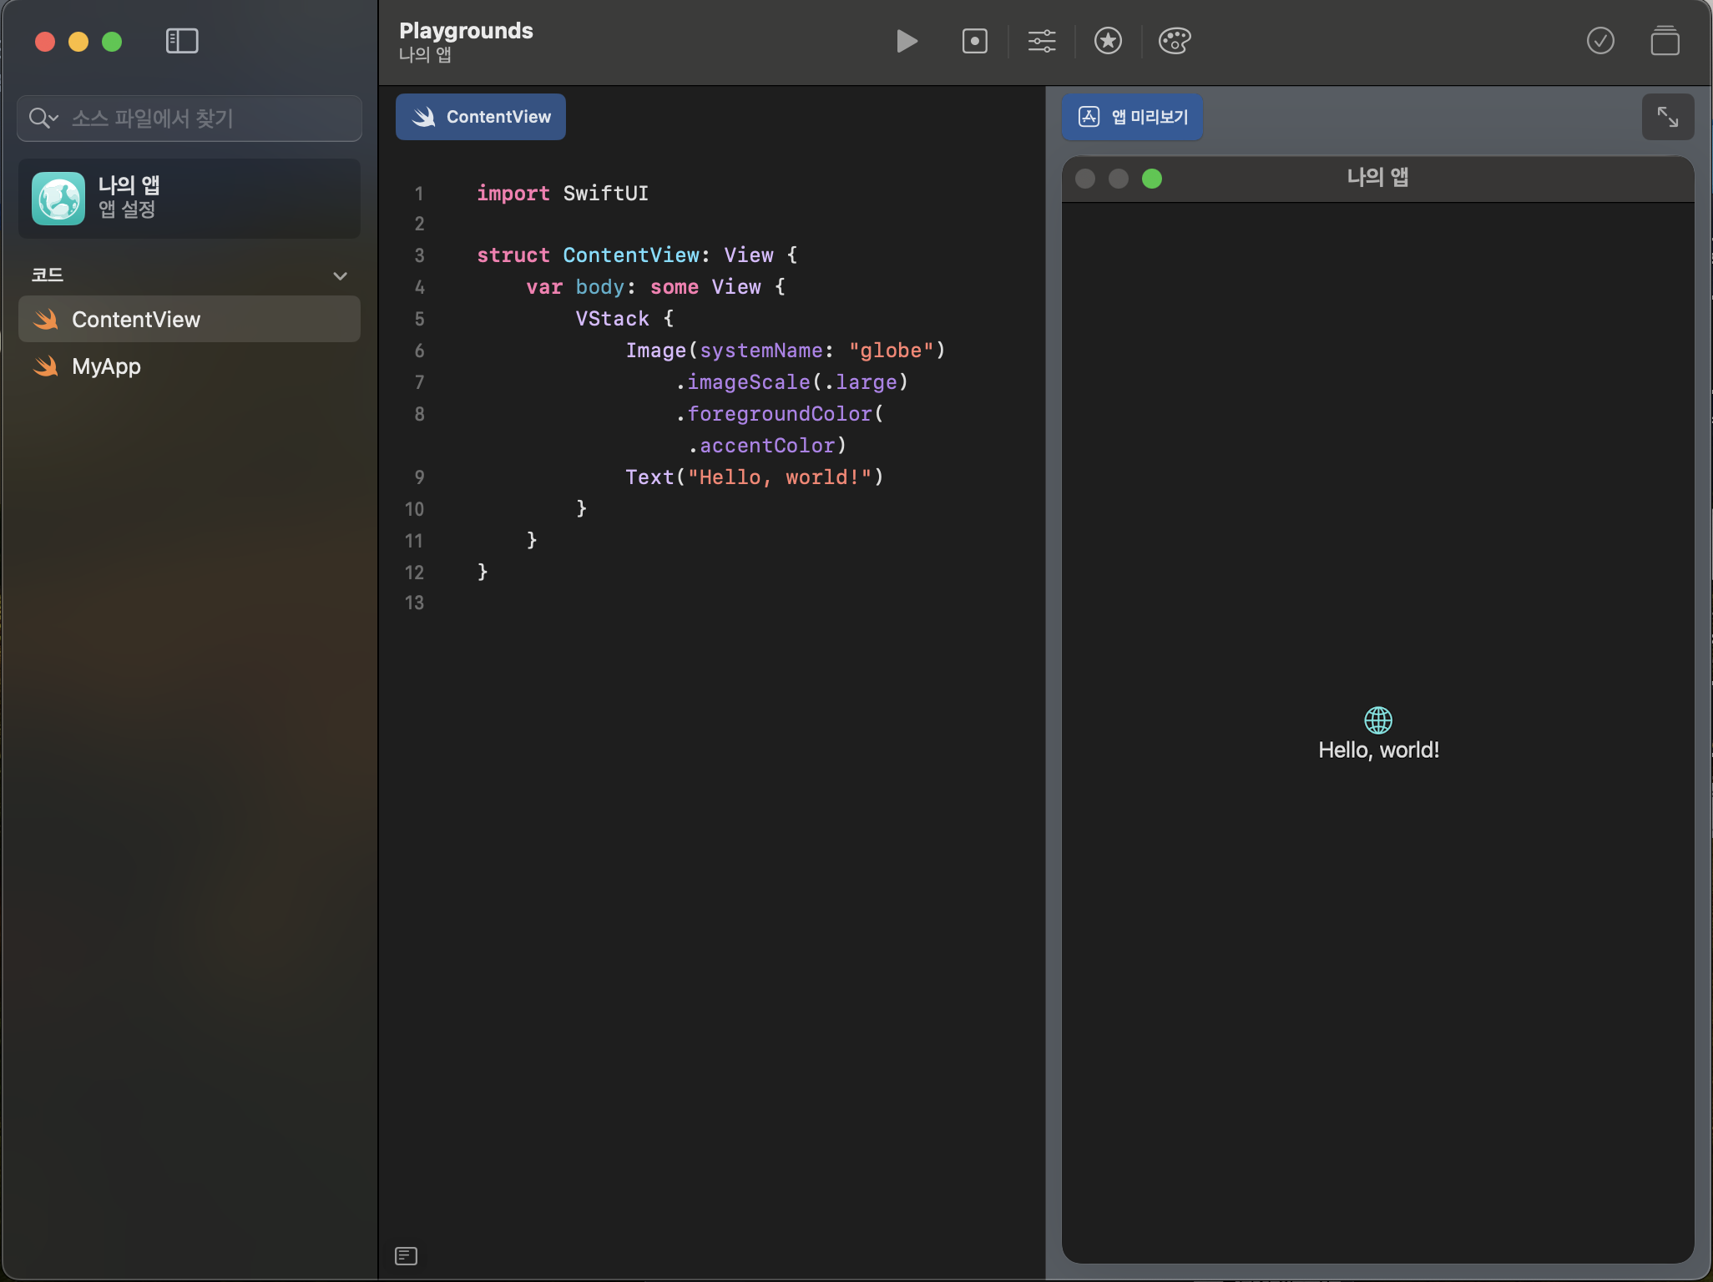
Task: Click the star badge toolbar icon
Action: pos(1108,41)
